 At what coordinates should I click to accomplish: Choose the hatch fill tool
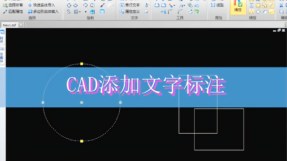click(x=76, y=12)
